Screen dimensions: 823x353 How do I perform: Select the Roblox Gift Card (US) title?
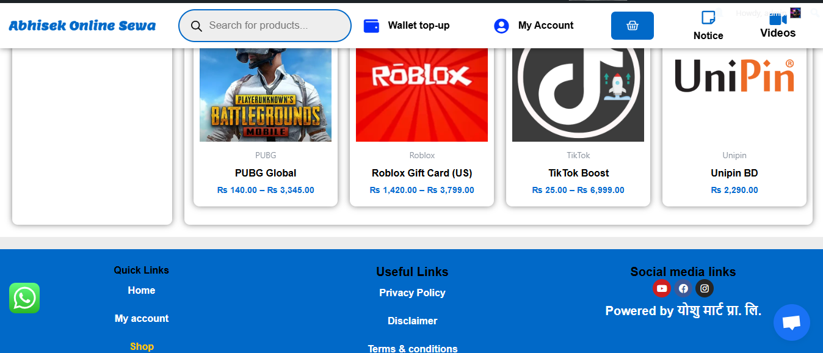(422, 173)
